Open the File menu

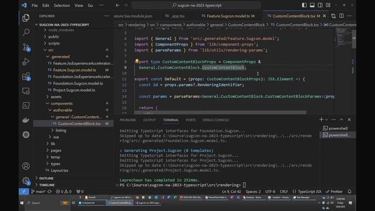[35, 5]
